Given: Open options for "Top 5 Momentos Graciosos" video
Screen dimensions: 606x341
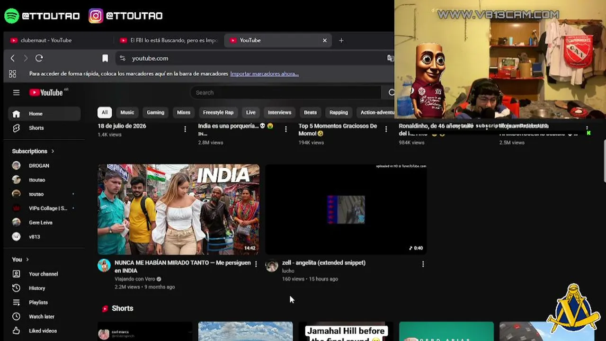Looking at the screenshot, I should tap(386, 129).
